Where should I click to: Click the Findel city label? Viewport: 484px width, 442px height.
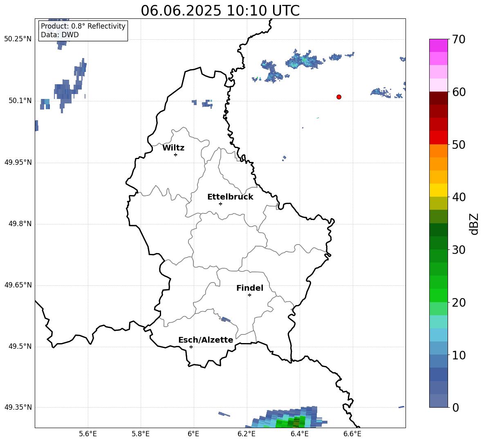tap(250, 288)
